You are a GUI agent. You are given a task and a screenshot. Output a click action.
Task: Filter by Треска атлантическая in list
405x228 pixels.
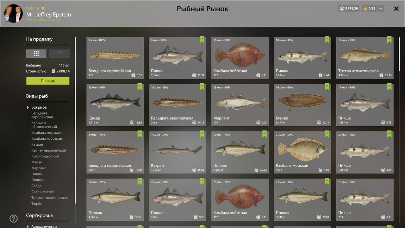[x=49, y=198]
